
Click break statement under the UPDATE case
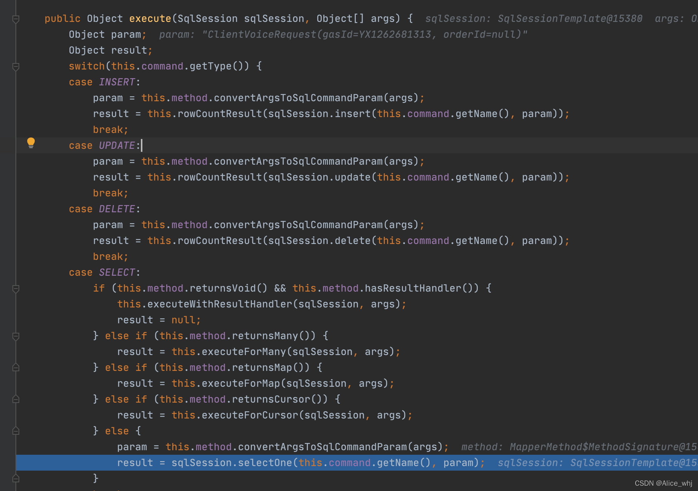(x=111, y=193)
